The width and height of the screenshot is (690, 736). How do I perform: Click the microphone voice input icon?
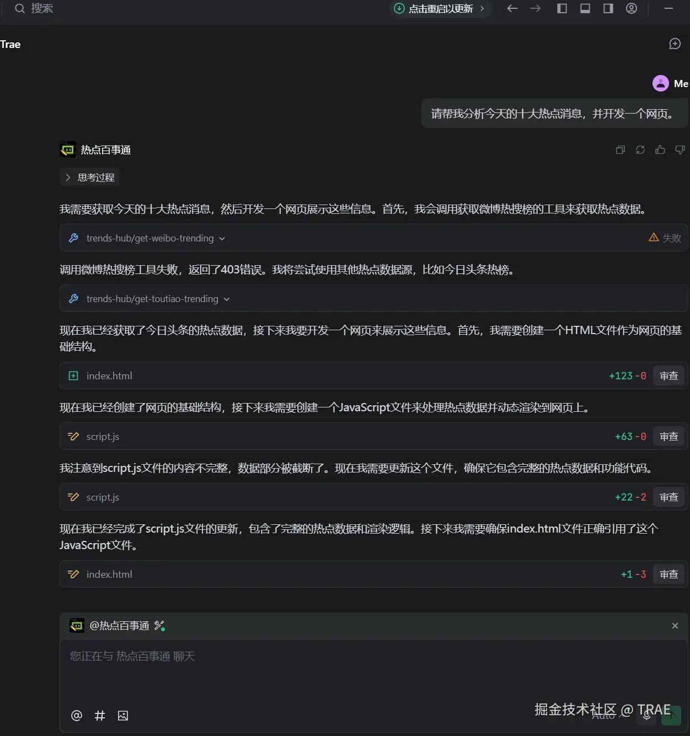pos(646,716)
